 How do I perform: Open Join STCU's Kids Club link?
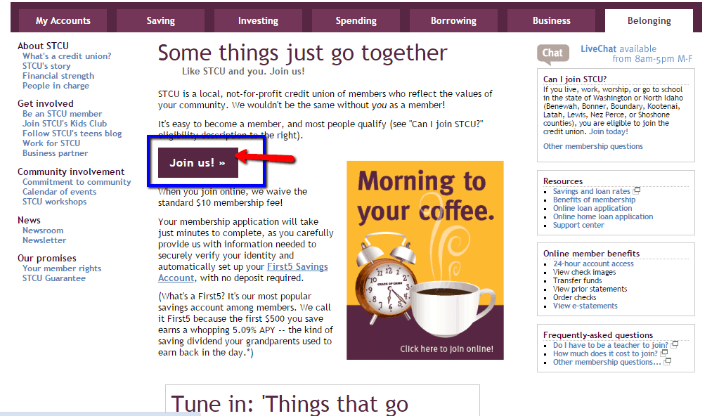[65, 124]
